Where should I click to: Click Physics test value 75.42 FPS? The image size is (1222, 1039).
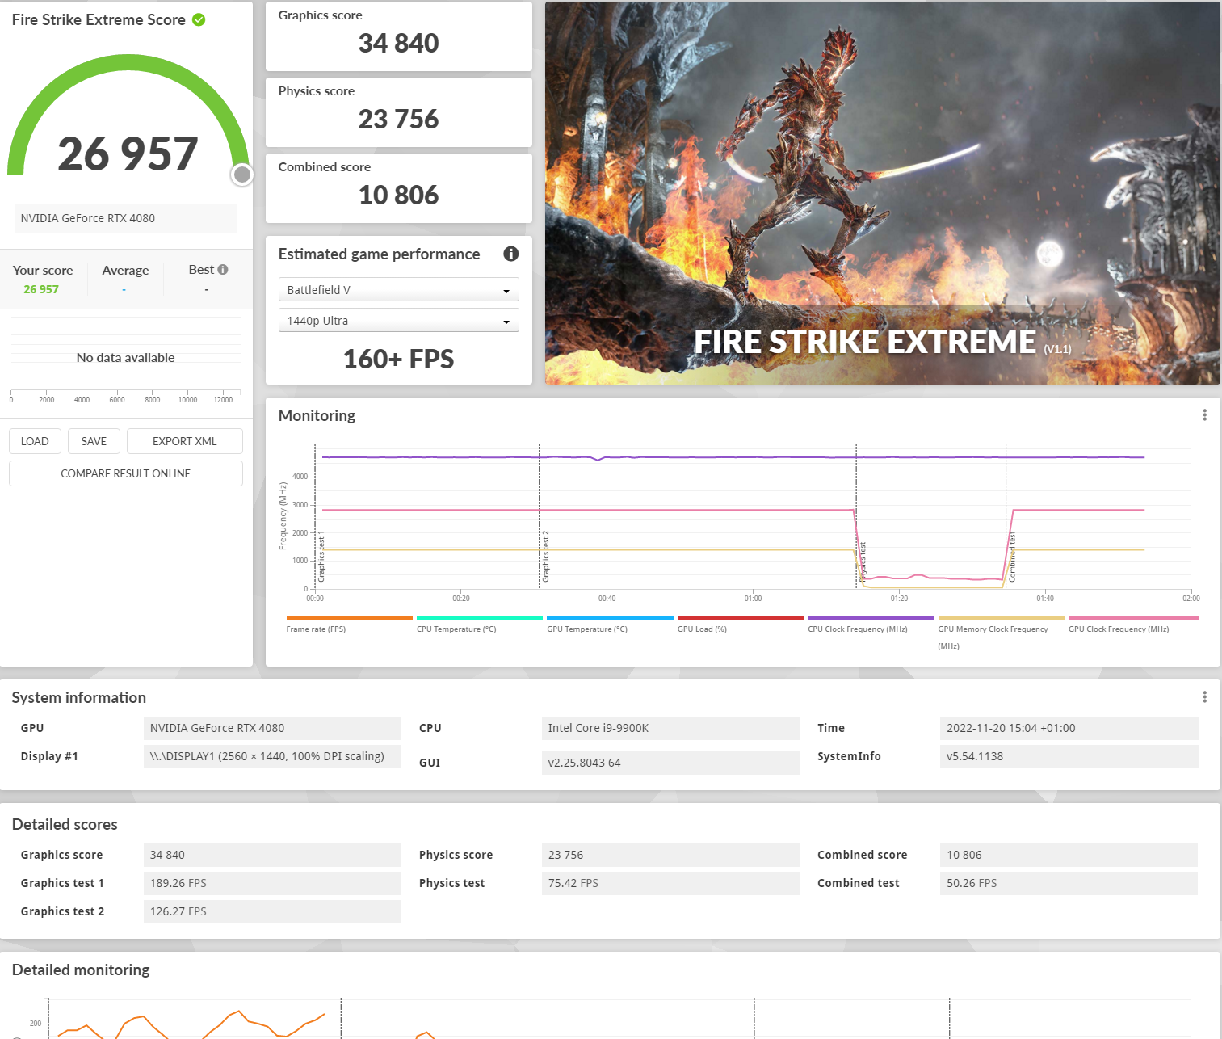[670, 883]
